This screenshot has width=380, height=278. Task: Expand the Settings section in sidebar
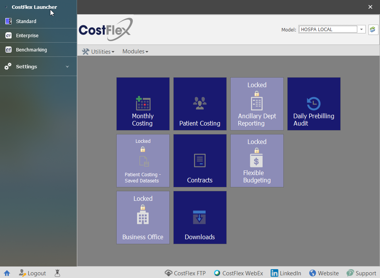pyautogui.click(x=38, y=67)
